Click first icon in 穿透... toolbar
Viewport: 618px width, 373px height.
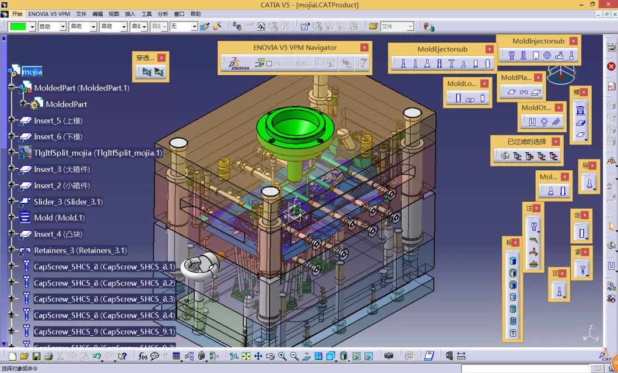click(147, 72)
